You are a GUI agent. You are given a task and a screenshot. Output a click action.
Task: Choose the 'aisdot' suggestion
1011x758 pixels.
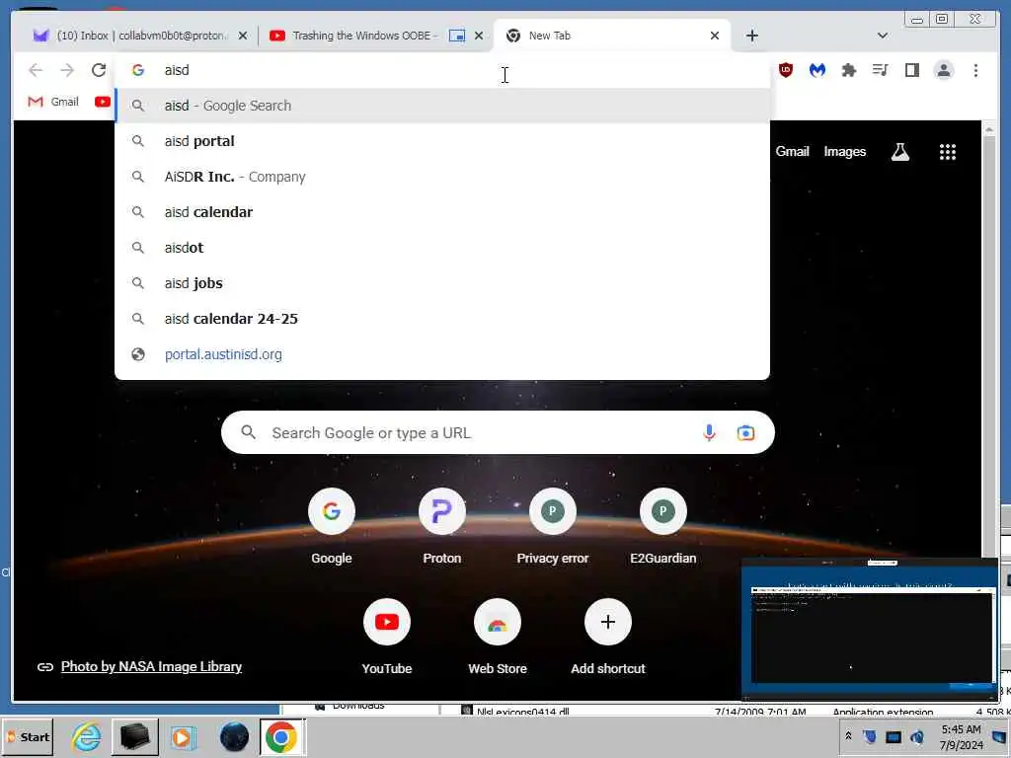pos(442,248)
